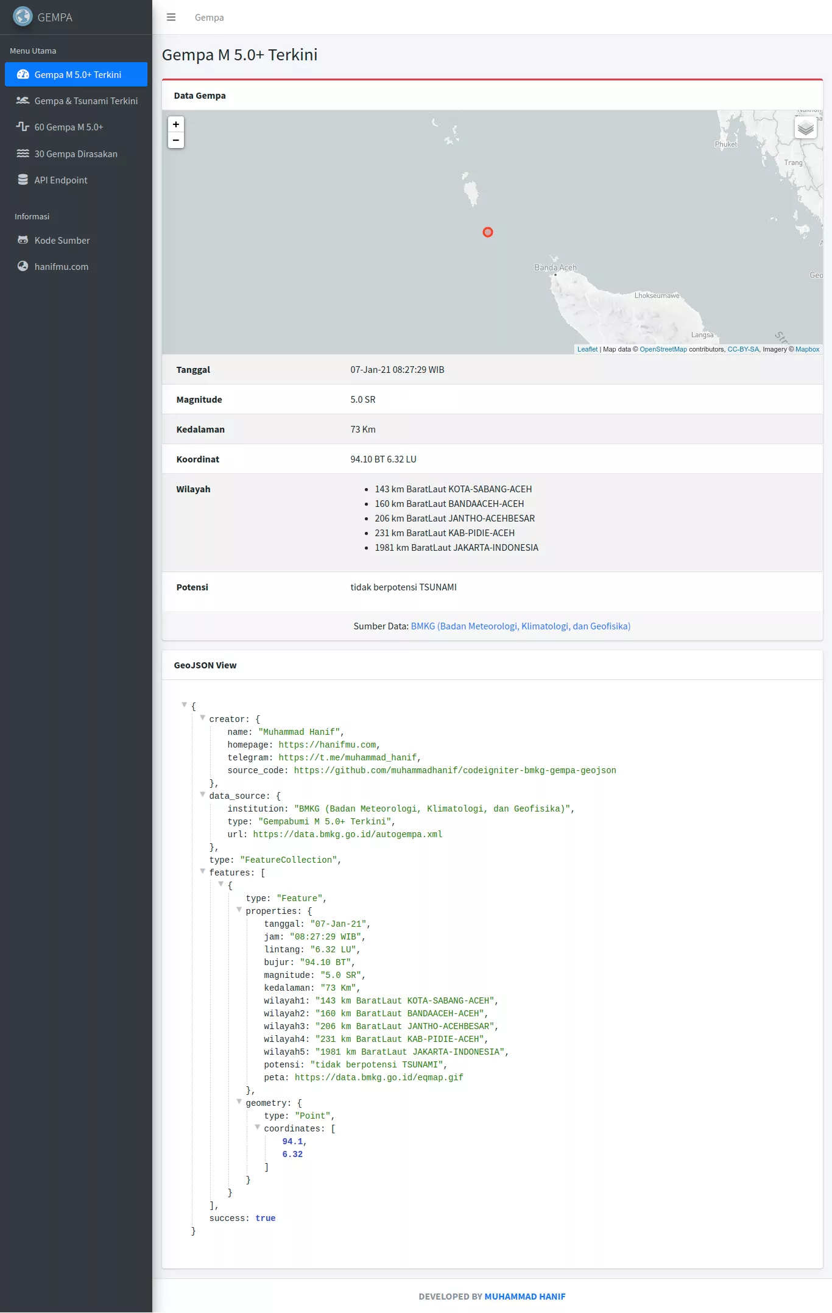Zoom out on the map
Screen dimensions: 832x1313
(176, 140)
